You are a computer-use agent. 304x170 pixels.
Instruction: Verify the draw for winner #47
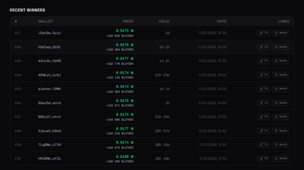pos(281,33)
